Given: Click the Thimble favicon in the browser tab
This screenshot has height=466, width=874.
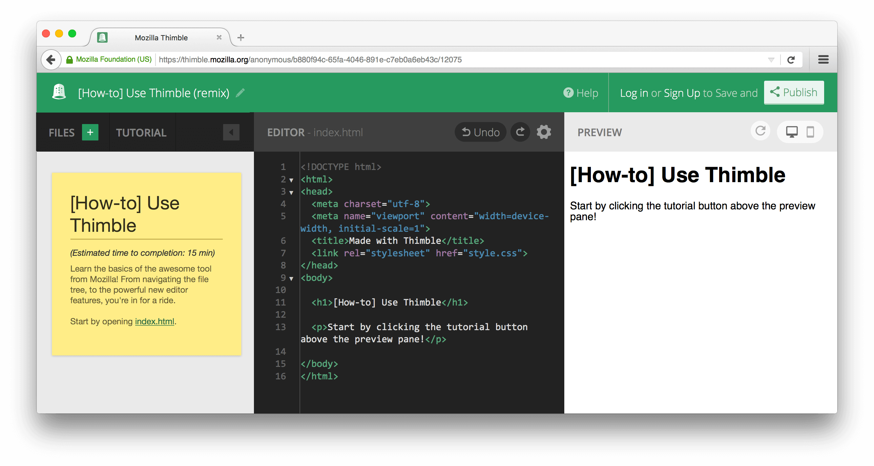Looking at the screenshot, I should point(102,37).
